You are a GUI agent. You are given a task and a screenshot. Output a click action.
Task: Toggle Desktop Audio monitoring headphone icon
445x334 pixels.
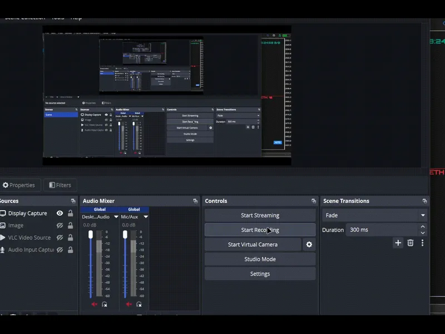pyautogui.click(x=105, y=304)
